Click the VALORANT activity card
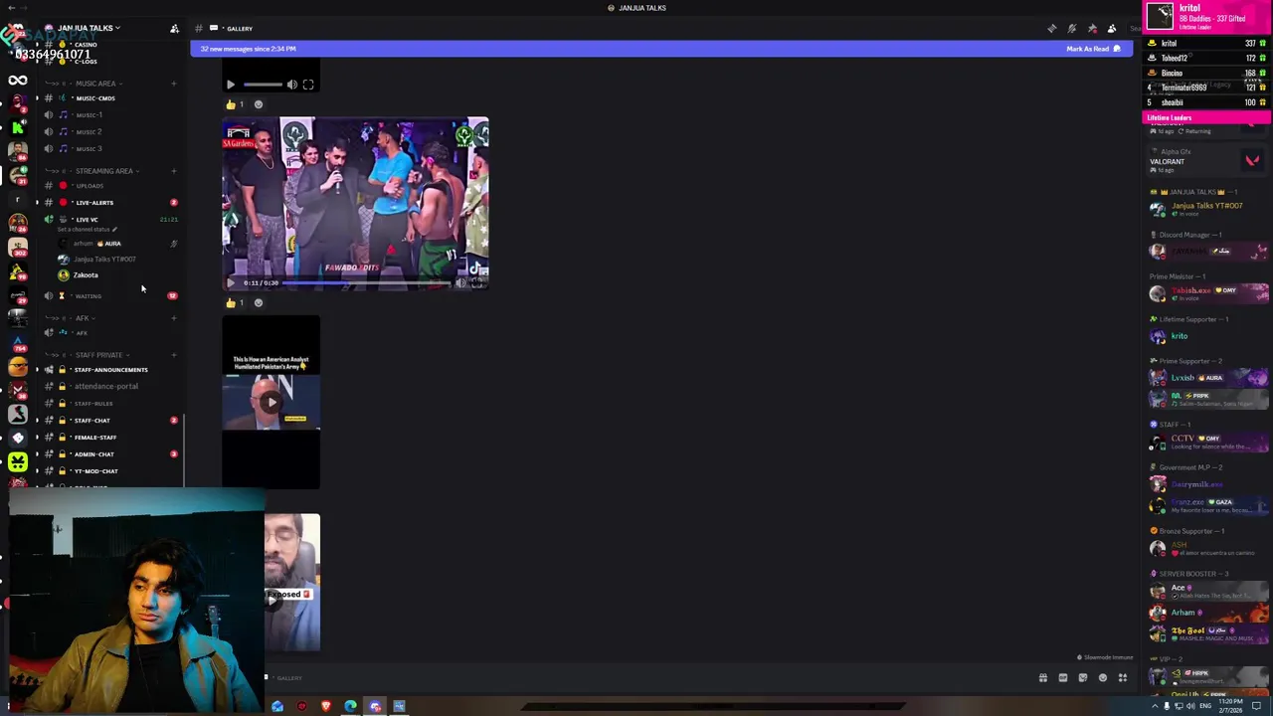This screenshot has width=1273, height=716. 1205,160
